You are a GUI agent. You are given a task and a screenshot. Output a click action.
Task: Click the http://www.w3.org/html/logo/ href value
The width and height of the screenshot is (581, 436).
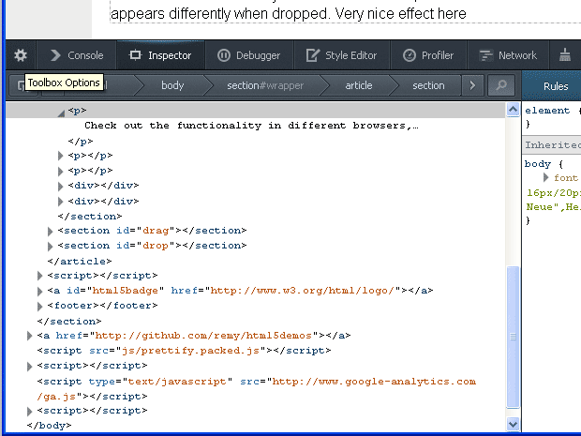(x=302, y=291)
